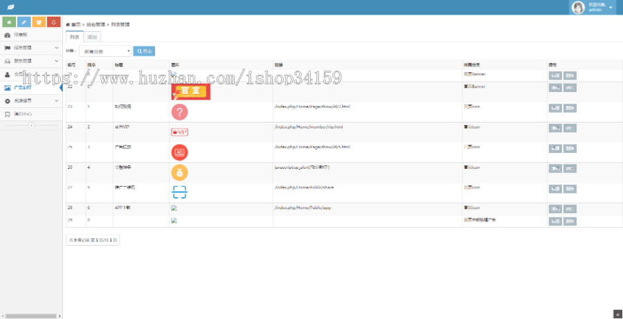Switch to the 添加 tab
The width and height of the screenshot is (623, 319).
click(x=92, y=36)
